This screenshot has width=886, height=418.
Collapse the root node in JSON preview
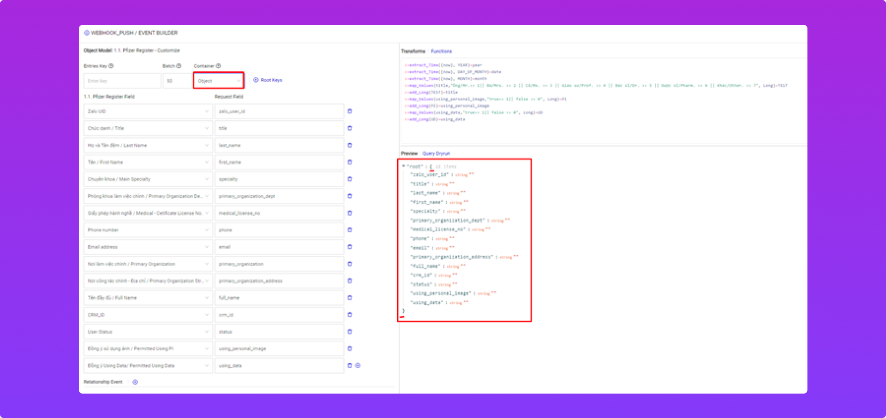[403, 166]
